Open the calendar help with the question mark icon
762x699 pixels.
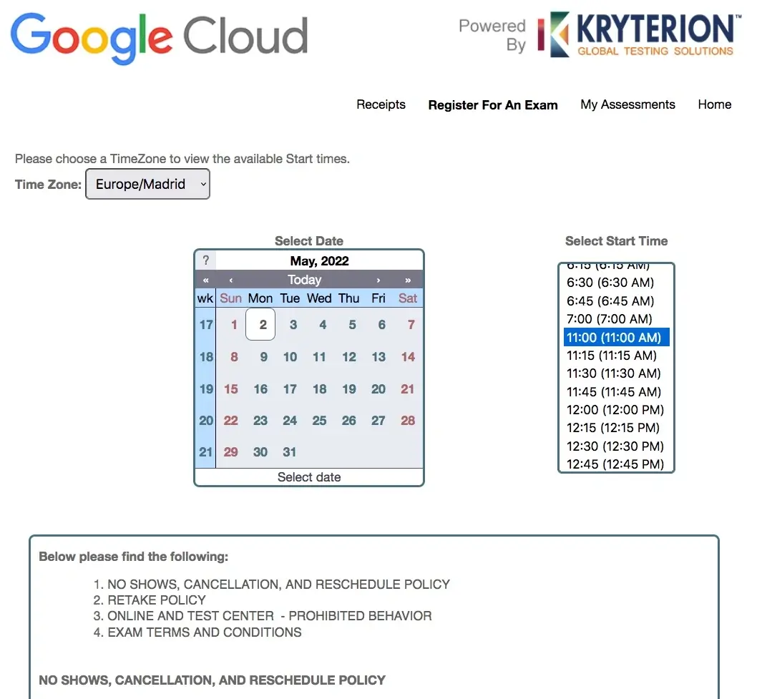[205, 260]
